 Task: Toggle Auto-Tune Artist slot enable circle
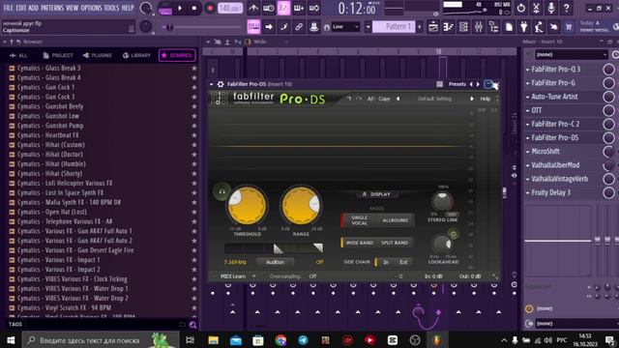pyautogui.click(x=608, y=97)
